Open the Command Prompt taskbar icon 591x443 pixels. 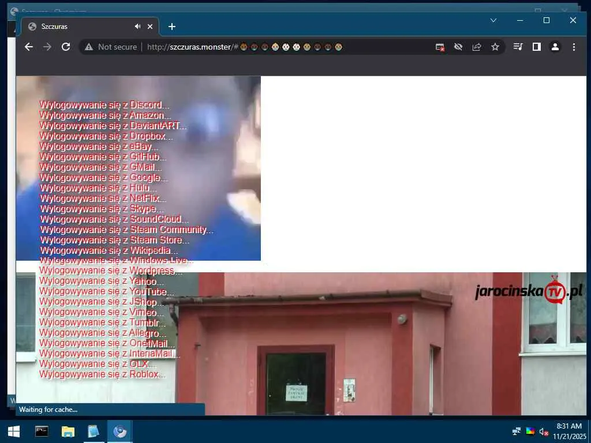click(42, 431)
